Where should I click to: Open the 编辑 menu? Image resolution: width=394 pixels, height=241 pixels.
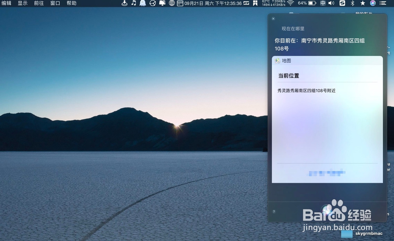tap(7, 3)
